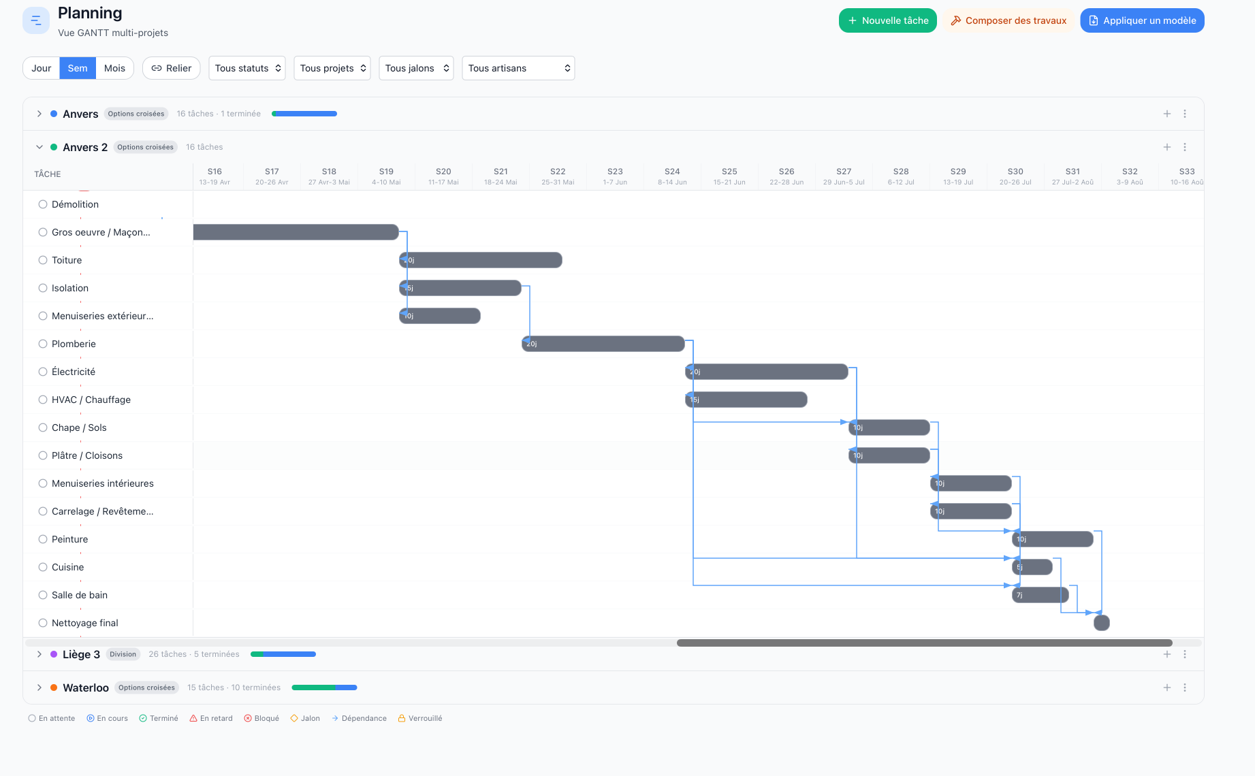The height and width of the screenshot is (776, 1255).
Task: Click the Dépendance arrow legend icon
Action: tap(335, 718)
